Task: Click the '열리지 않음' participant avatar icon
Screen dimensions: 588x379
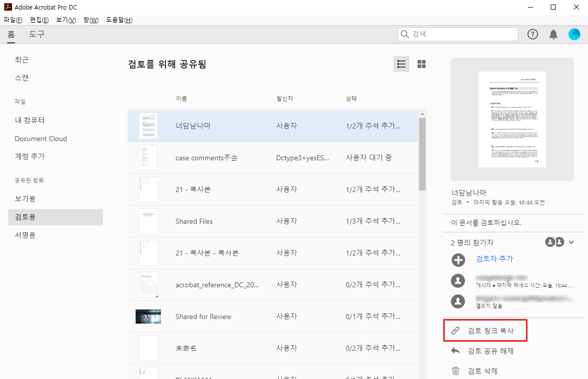Action: pyautogui.click(x=458, y=301)
